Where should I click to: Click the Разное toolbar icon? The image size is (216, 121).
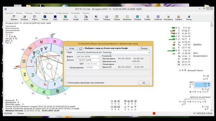[x=117, y=18]
